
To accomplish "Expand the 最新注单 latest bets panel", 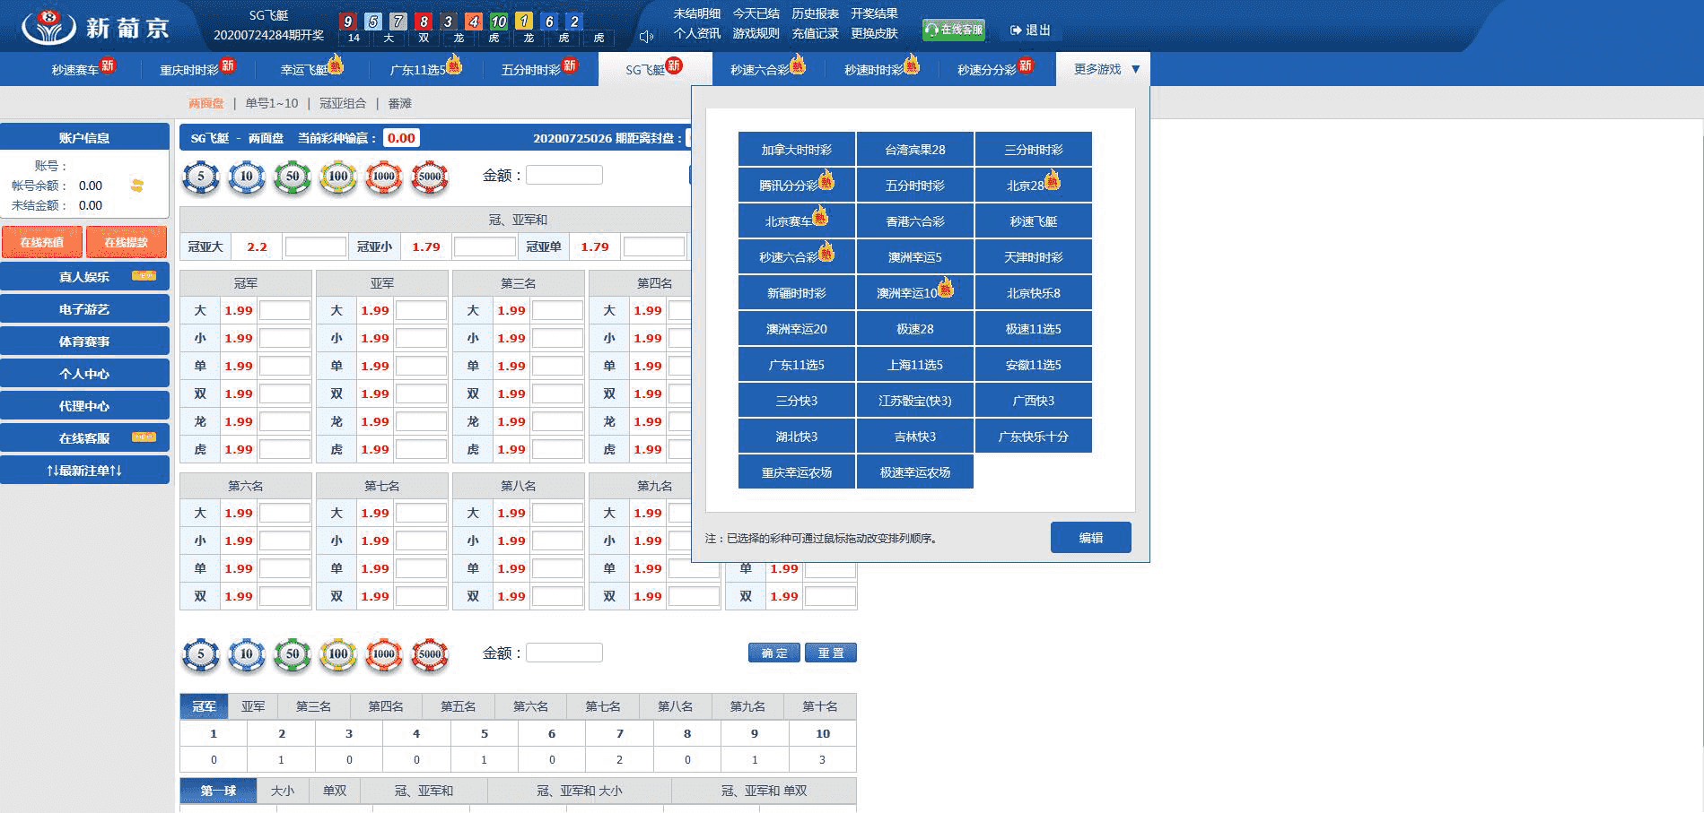I will pos(84,471).
